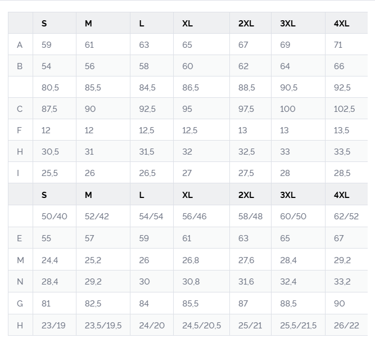Screen dimensions: 375x338
Task: Select the 24,5/20,5 value in the bottom row
Action: pos(201,326)
